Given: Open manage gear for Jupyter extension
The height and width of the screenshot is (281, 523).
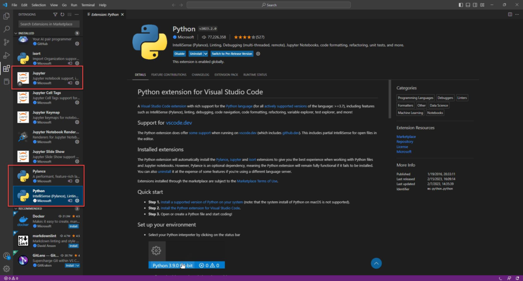Looking at the screenshot, I should coord(77,83).
